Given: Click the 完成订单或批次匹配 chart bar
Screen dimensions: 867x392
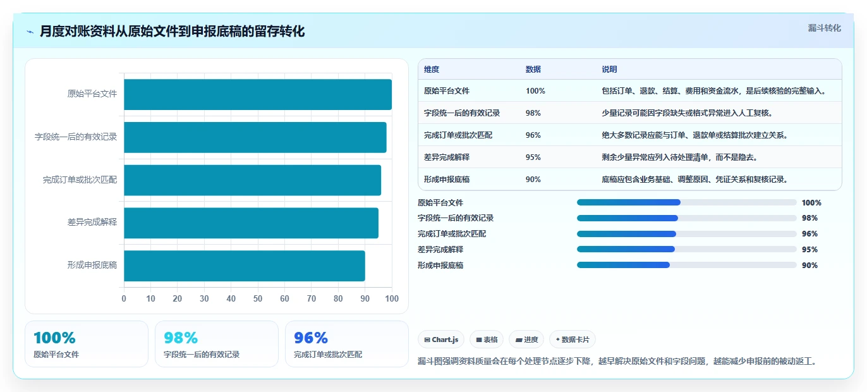Looking at the screenshot, I should 253,180.
